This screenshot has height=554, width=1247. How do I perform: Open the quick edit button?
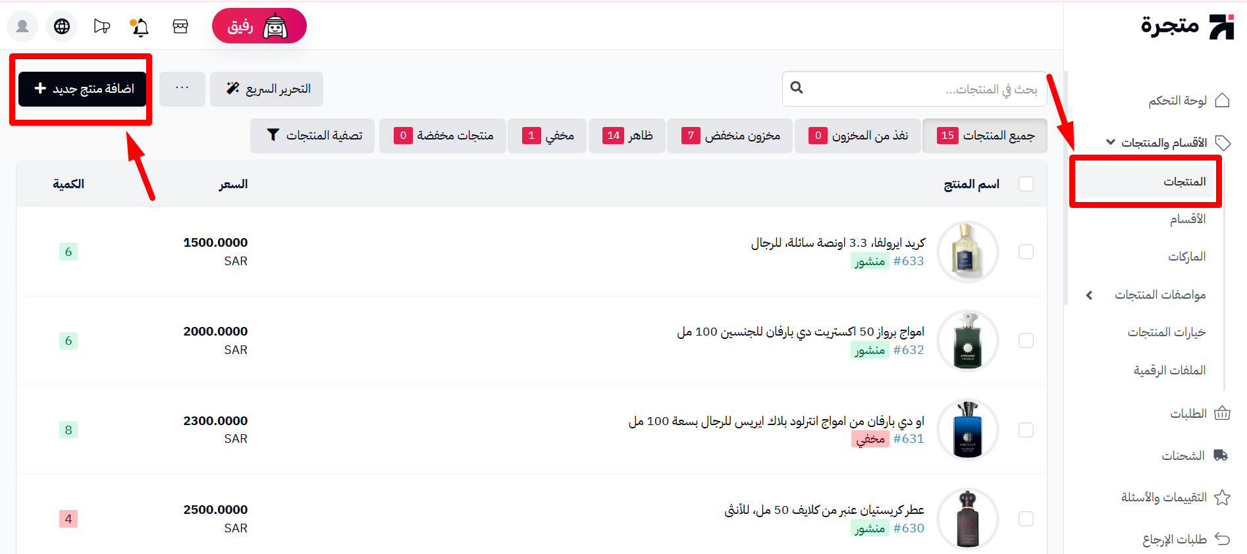[x=267, y=89]
